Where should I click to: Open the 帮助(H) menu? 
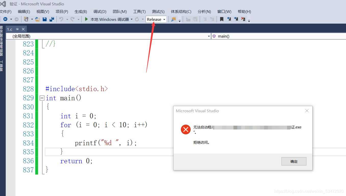click(244, 12)
